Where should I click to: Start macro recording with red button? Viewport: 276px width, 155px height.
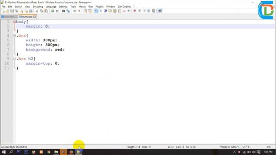tap(135, 11)
